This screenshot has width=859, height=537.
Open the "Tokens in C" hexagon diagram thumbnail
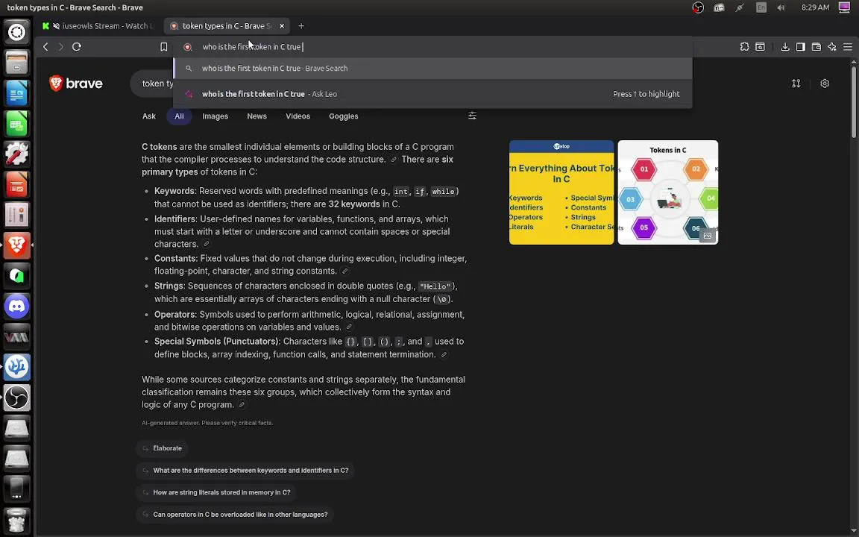[668, 192]
